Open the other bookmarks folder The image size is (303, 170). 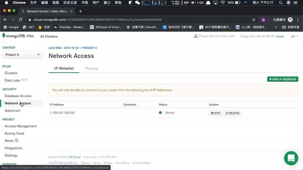coord(290,27)
